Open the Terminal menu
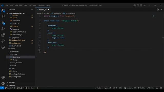 41,5
